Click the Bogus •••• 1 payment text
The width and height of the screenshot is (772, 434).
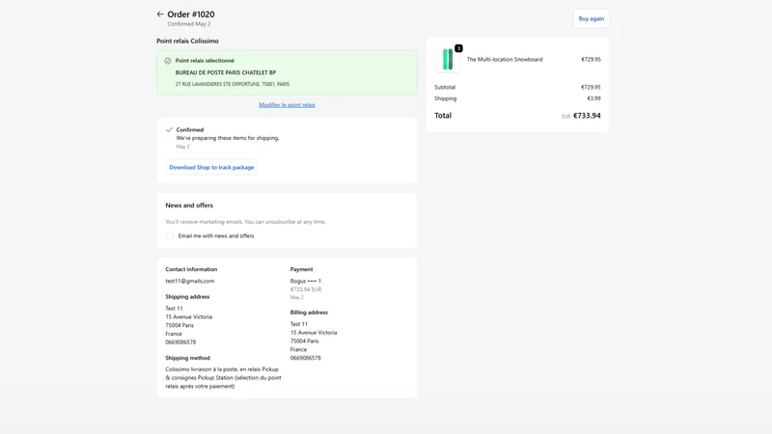[305, 281]
